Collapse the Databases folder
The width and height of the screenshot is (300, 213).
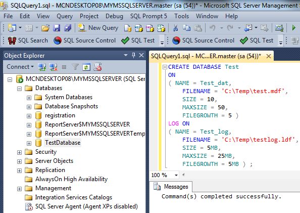tap(19, 89)
